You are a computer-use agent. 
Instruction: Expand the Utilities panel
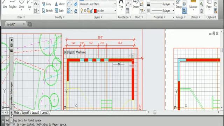195,17
